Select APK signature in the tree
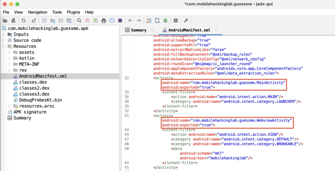335x171 pixels. tap(29, 112)
